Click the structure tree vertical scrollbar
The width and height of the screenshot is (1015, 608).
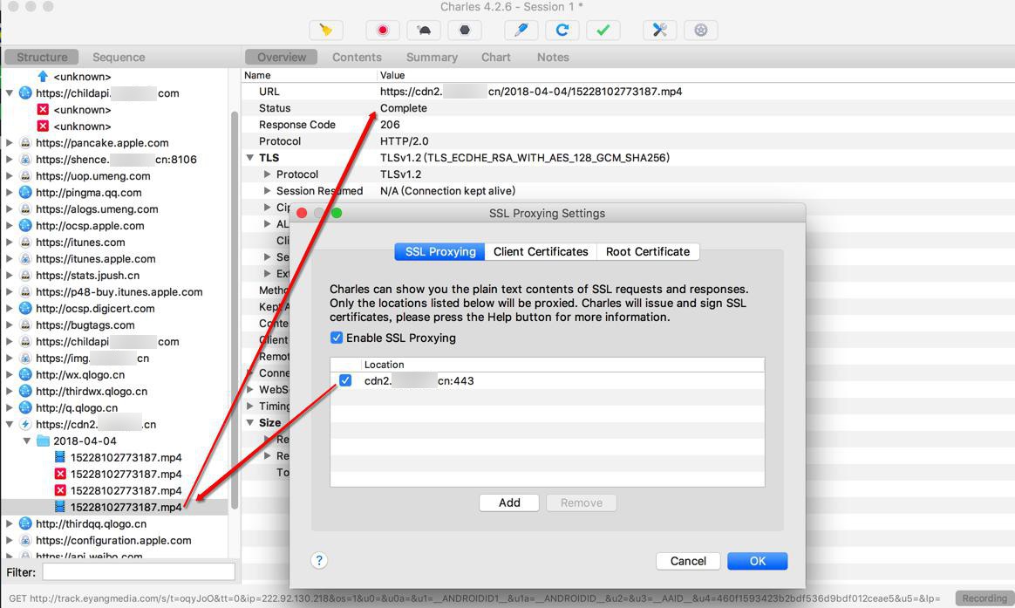click(235, 311)
